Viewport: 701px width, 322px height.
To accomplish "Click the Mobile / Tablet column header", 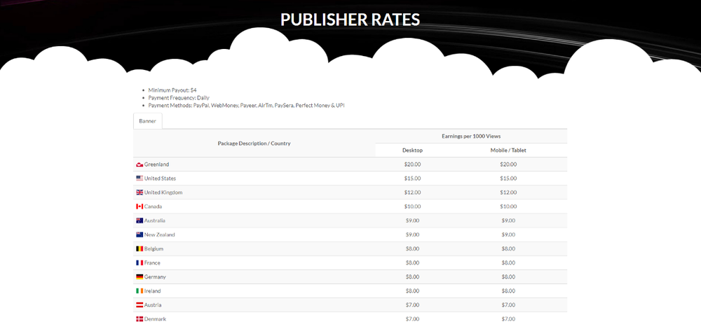I will (508, 150).
